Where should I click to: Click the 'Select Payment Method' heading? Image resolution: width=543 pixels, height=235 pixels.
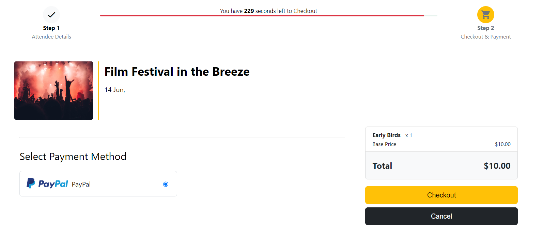(73, 157)
